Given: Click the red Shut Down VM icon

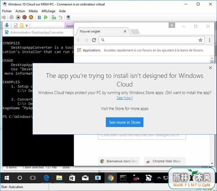Looking at the screenshot, I should click(25, 17).
